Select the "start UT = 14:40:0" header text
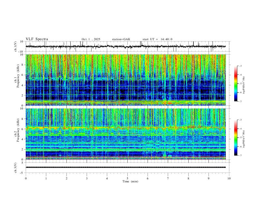The image size is (258, 200). coord(157,39)
